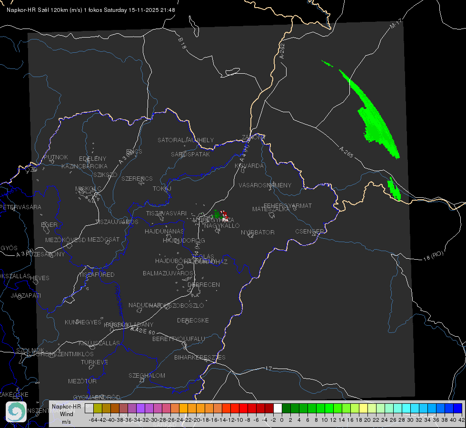Click the TISZAÚJVÁROS label
The image size is (466, 428).
(117, 222)
